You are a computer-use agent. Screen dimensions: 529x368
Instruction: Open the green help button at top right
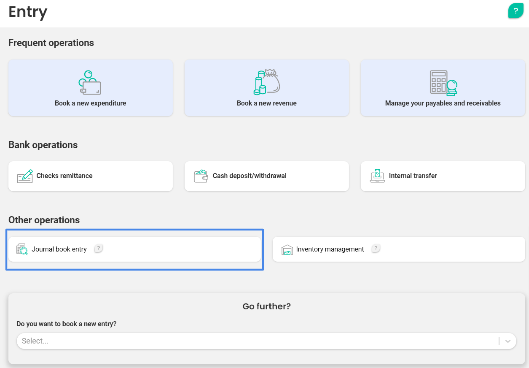(516, 11)
